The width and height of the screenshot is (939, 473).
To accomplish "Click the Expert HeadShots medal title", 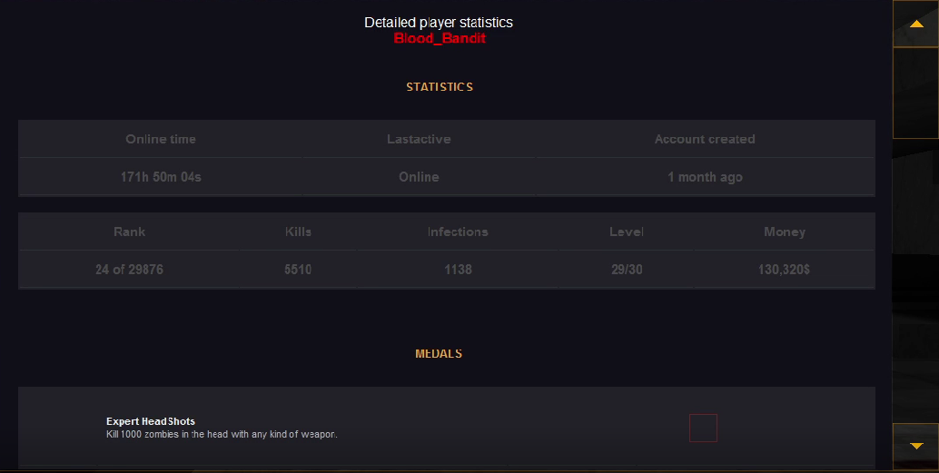I will click(x=151, y=421).
